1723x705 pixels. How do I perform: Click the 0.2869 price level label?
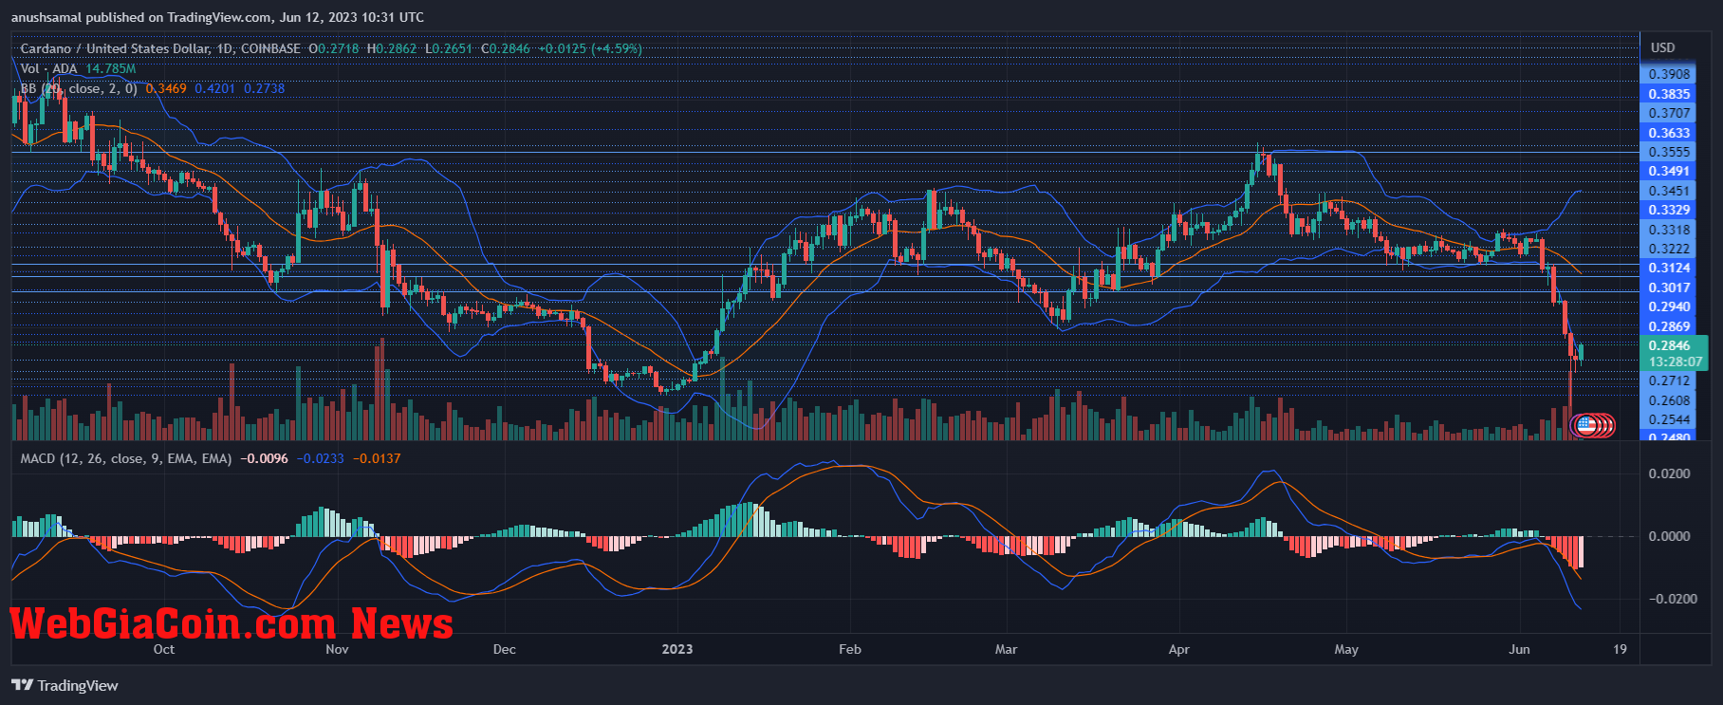coord(1669,326)
